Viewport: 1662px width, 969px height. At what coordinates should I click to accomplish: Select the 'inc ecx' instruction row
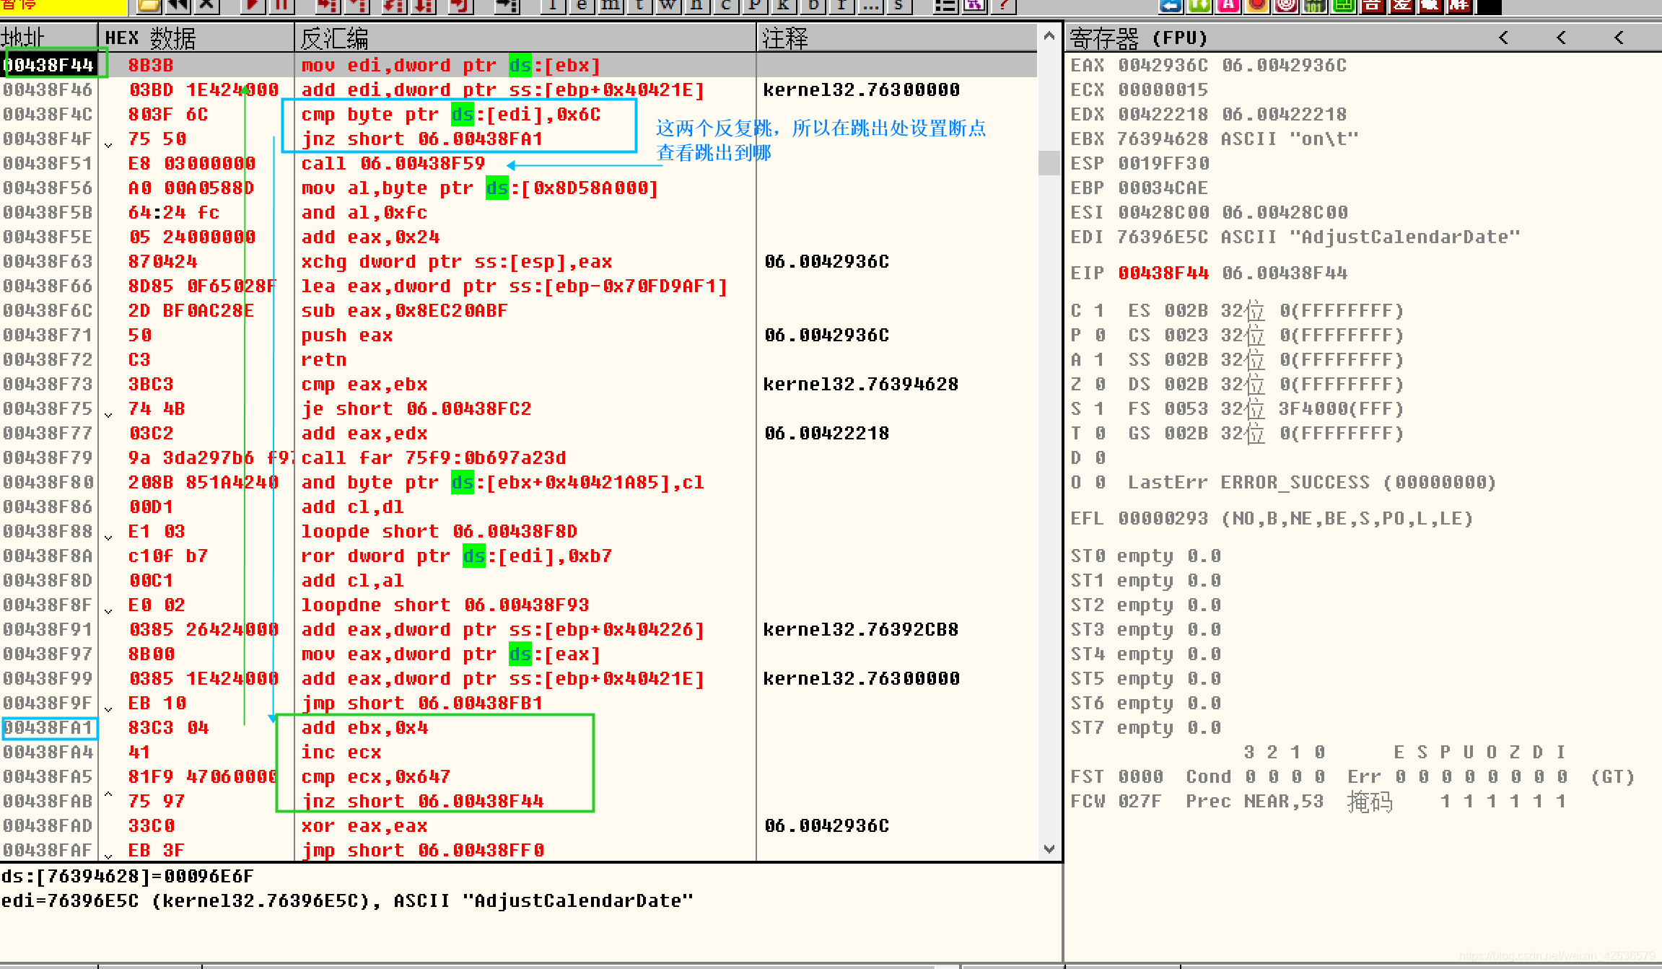pos(518,753)
